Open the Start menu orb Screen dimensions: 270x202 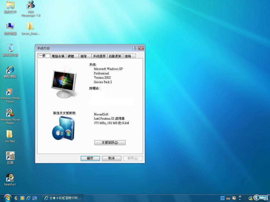point(8,198)
